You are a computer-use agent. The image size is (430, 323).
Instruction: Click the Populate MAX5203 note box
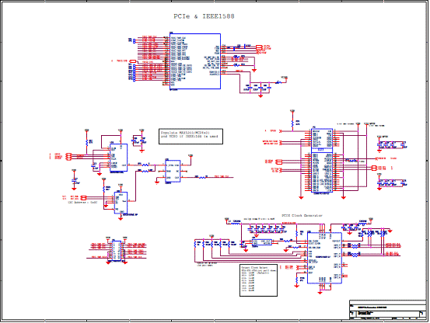[191, 137]
